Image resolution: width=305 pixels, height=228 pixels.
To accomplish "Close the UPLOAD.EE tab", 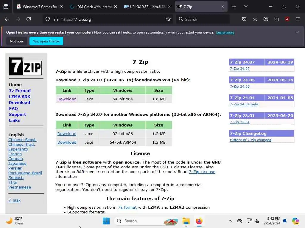I will [x=169, y=7].
